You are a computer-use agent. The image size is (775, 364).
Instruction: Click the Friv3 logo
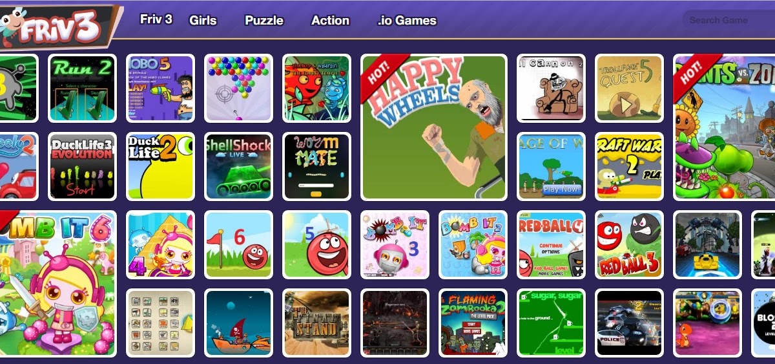coord(59,25)
